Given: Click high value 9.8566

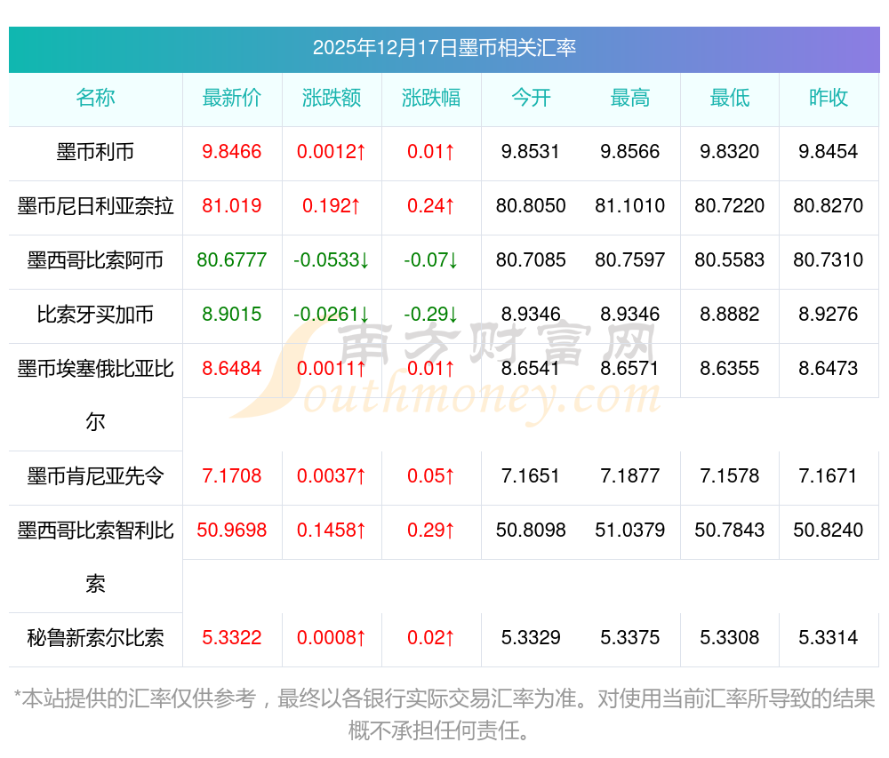Looking at the screenshot, I should [630, 152].
